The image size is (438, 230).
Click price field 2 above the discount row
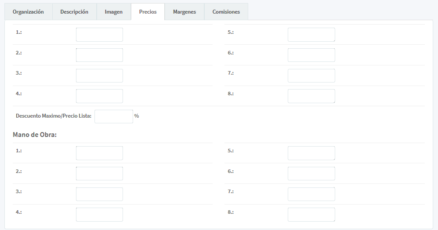point(99,55)
